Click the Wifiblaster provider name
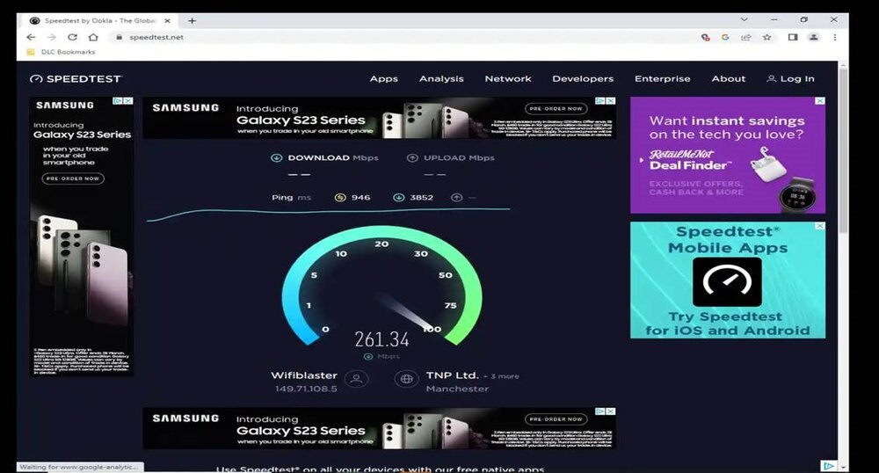879x473 pixels. [x=304, y=375]
